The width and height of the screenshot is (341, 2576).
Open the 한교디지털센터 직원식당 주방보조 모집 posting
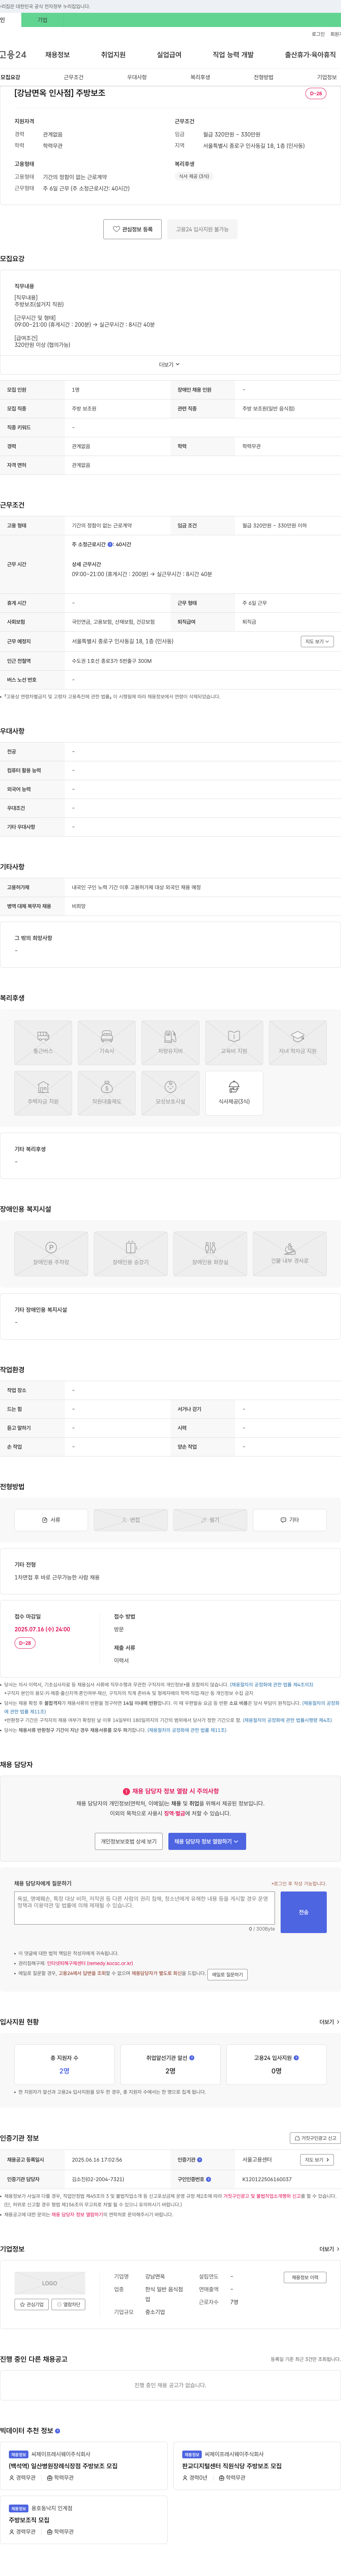(x=232, y=2466)
